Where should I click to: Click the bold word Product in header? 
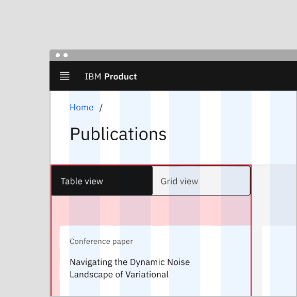point(121,76)
